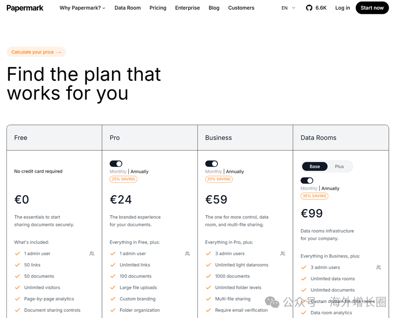This screenshot has width=399, height=318.
Task: Click the Log in link
Action: [x=343, y=8]
